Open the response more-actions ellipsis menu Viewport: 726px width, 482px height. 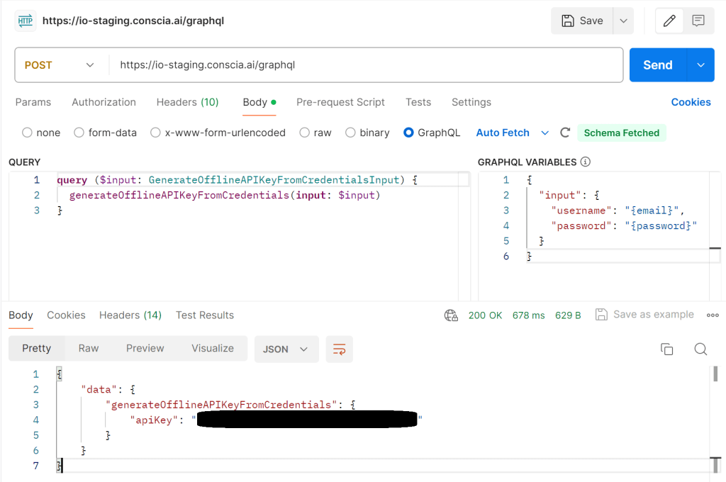[x=713, y=315]
